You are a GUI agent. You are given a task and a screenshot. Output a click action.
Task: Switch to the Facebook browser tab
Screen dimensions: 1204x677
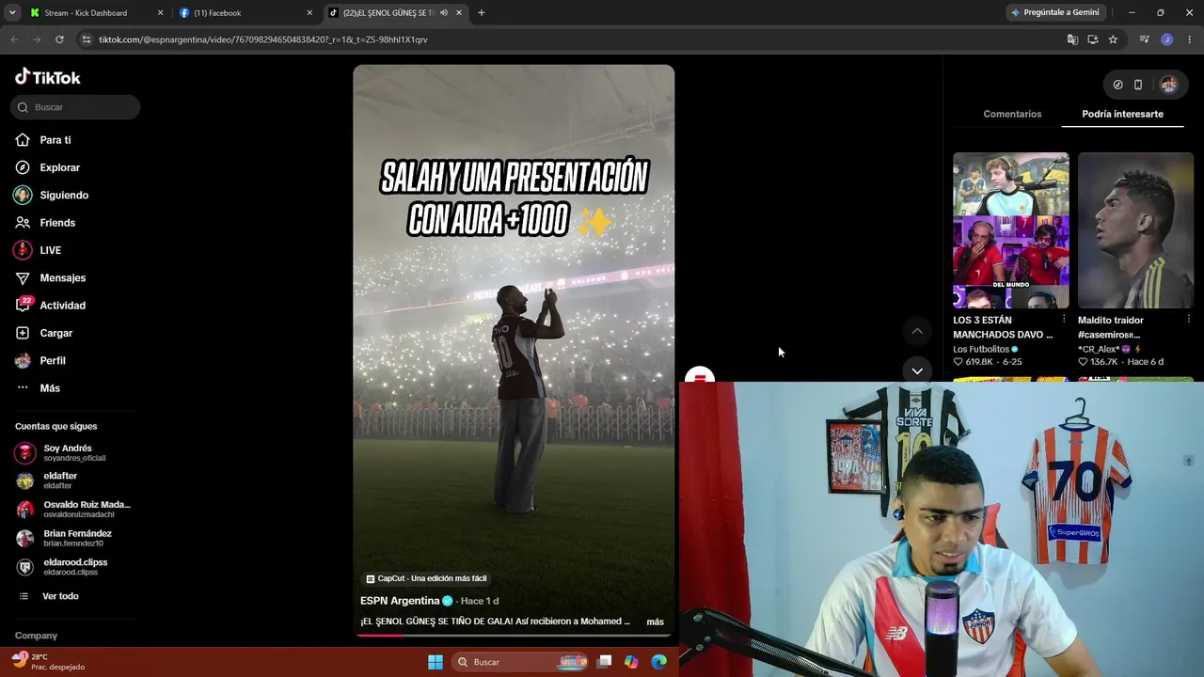coord(246,13)
